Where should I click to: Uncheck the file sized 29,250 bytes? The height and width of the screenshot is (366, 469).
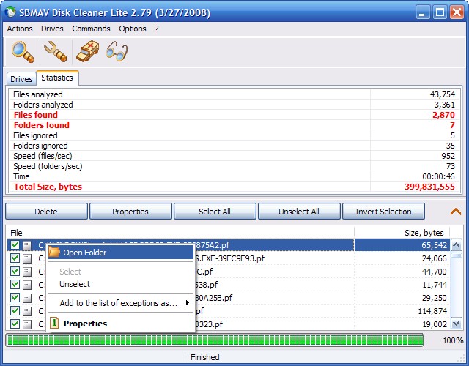tap(15, 298)
